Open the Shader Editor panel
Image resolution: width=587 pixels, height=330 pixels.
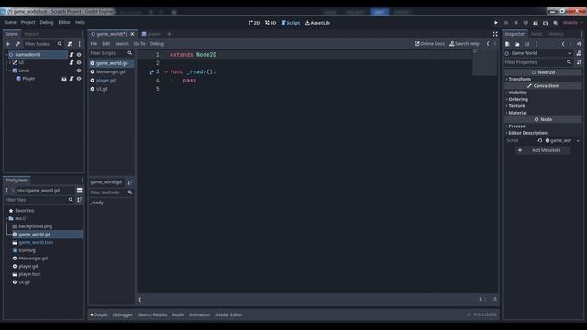coord(228,314)
